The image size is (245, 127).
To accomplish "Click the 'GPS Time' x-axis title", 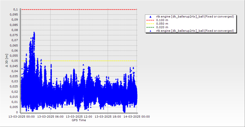I will pyautogui.click(x=79, y=120).
